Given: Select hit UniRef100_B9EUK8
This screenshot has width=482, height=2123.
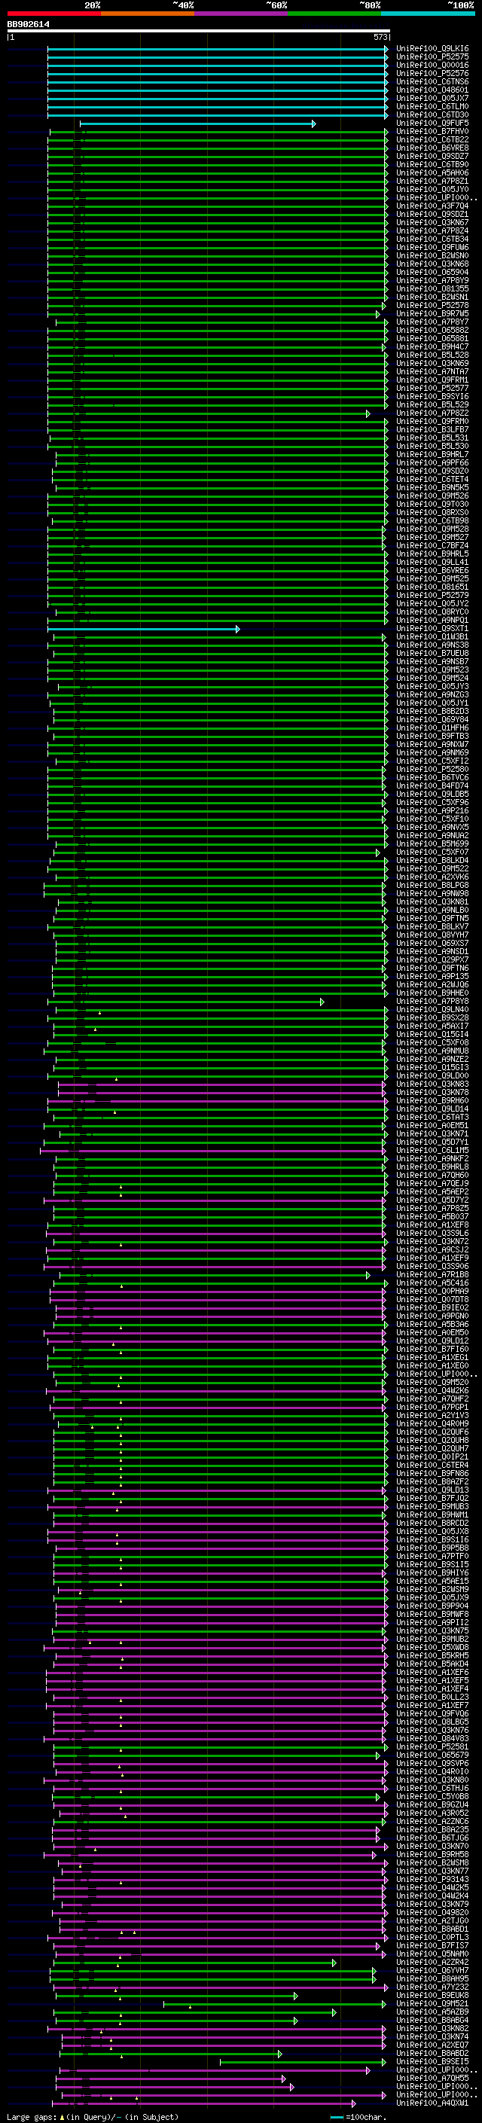Looking at the screenshot, I should point(432,1995).
